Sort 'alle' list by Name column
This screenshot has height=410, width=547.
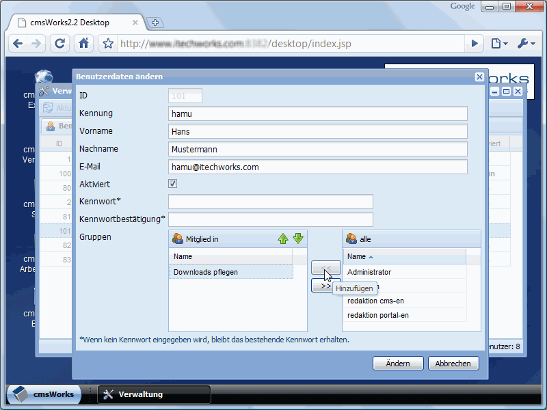(405, 256)
